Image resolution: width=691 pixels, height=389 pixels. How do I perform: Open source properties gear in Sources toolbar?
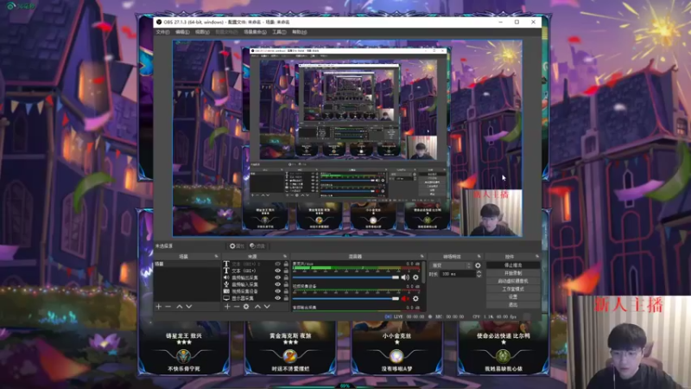pyautogui.click(x=246, y=307)
